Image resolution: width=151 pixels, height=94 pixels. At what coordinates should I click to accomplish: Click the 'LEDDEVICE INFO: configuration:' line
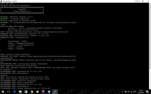14,38
